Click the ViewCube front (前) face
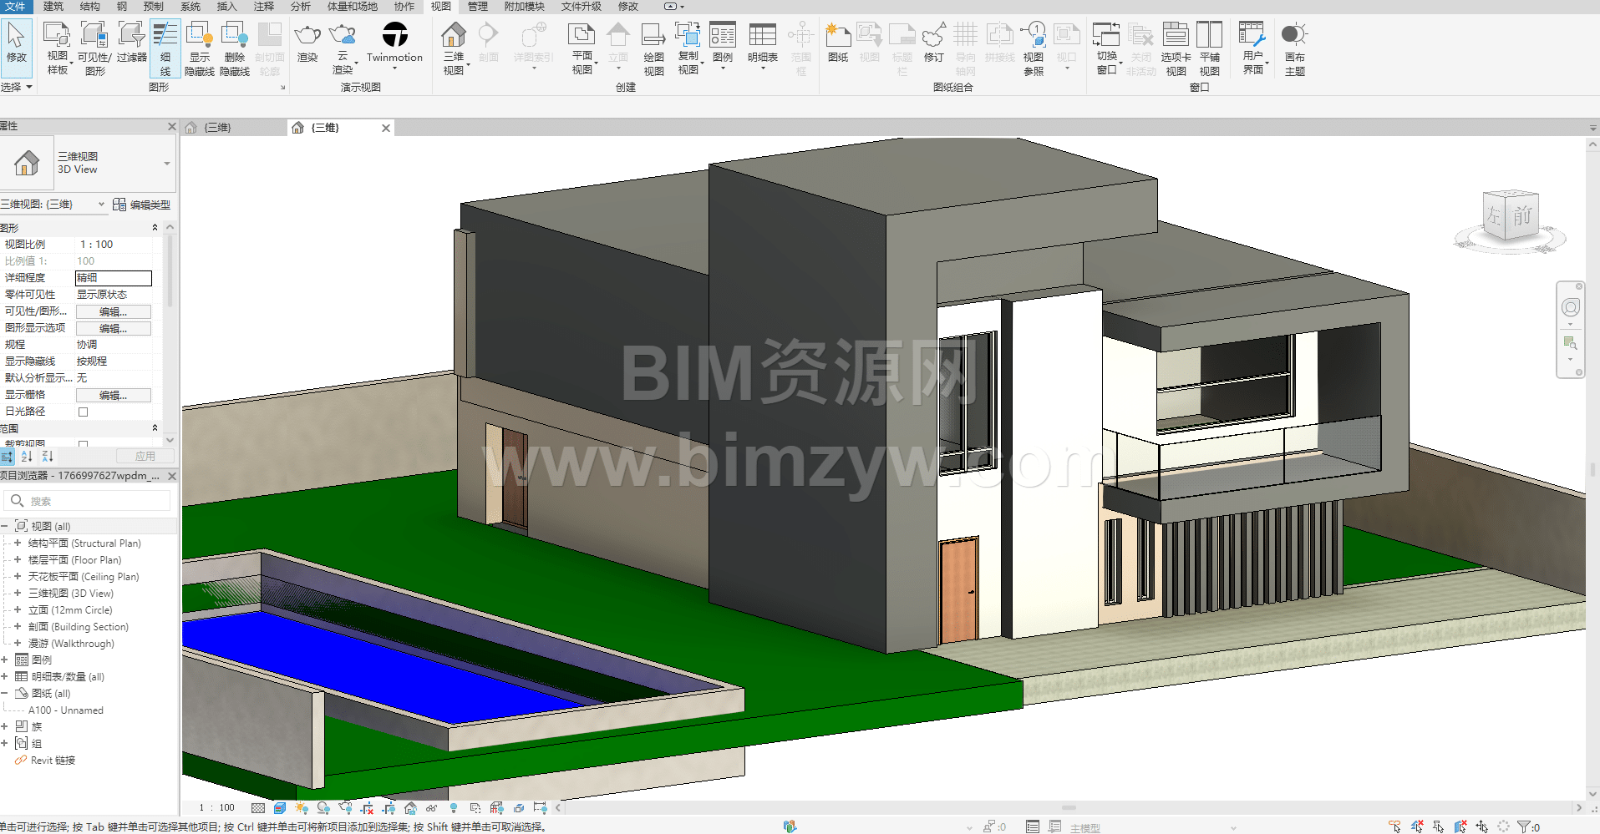1600x834 pixels. click(x=1522, y=215)
